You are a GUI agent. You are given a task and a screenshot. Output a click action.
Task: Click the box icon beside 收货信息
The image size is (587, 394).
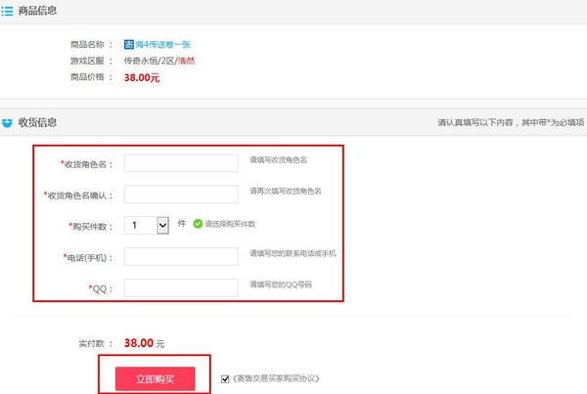pyautogui.click(x=7, y=123)
